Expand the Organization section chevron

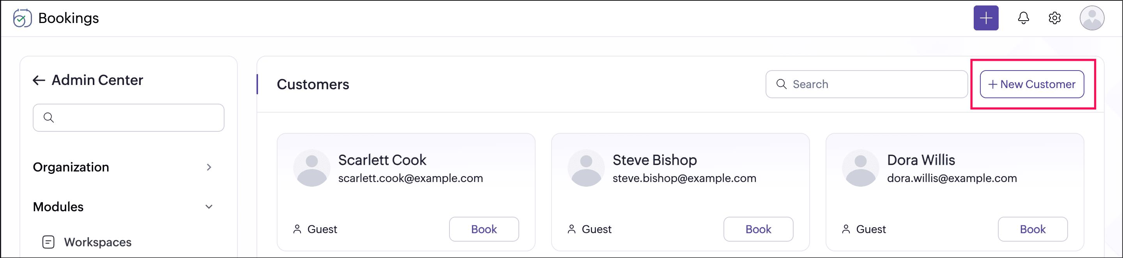click(209, 167)
